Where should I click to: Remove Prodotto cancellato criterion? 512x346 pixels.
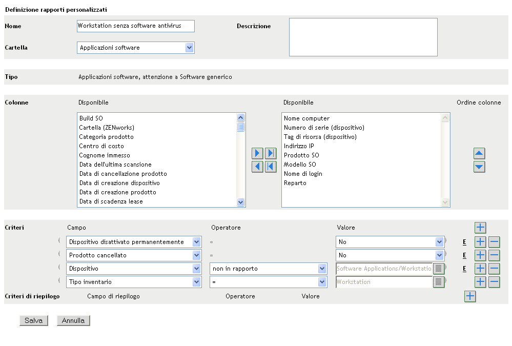494,255
